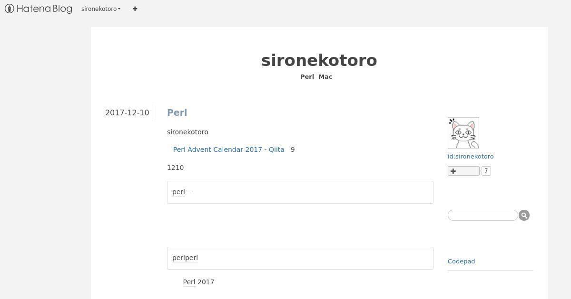Click the Hatena Blog wordmark text
The image size is (571, 299).
44,9
